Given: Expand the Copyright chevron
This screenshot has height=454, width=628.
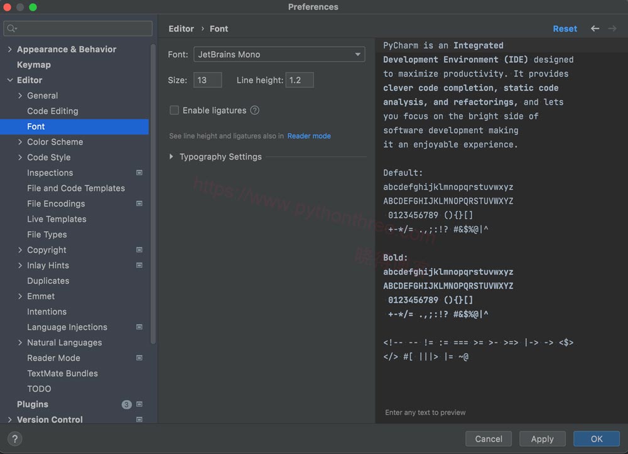Looking at the screenshot, I should pos(20,250).
